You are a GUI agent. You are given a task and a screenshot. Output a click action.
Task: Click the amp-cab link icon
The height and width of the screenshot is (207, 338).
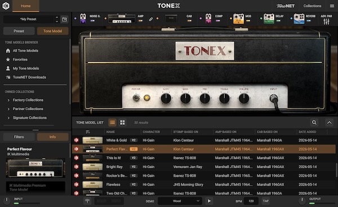[x=150, y=19]
